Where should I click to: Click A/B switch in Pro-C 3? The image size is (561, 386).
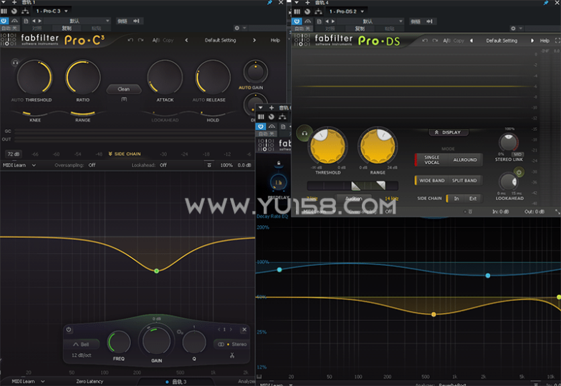(x=156, y=40)
